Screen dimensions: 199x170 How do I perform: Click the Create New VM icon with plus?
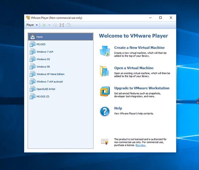point(105,51)
